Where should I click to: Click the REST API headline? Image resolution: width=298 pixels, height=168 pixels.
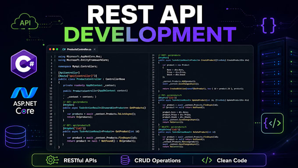coord(145,14)
